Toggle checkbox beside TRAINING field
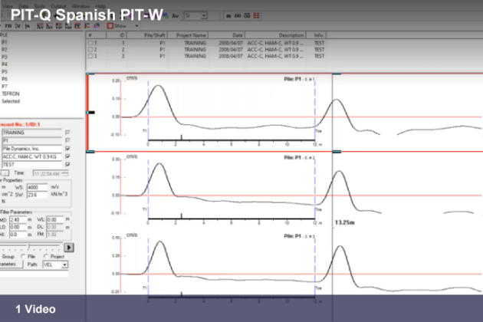The image size is (483, 322). (x=67, y=133)
